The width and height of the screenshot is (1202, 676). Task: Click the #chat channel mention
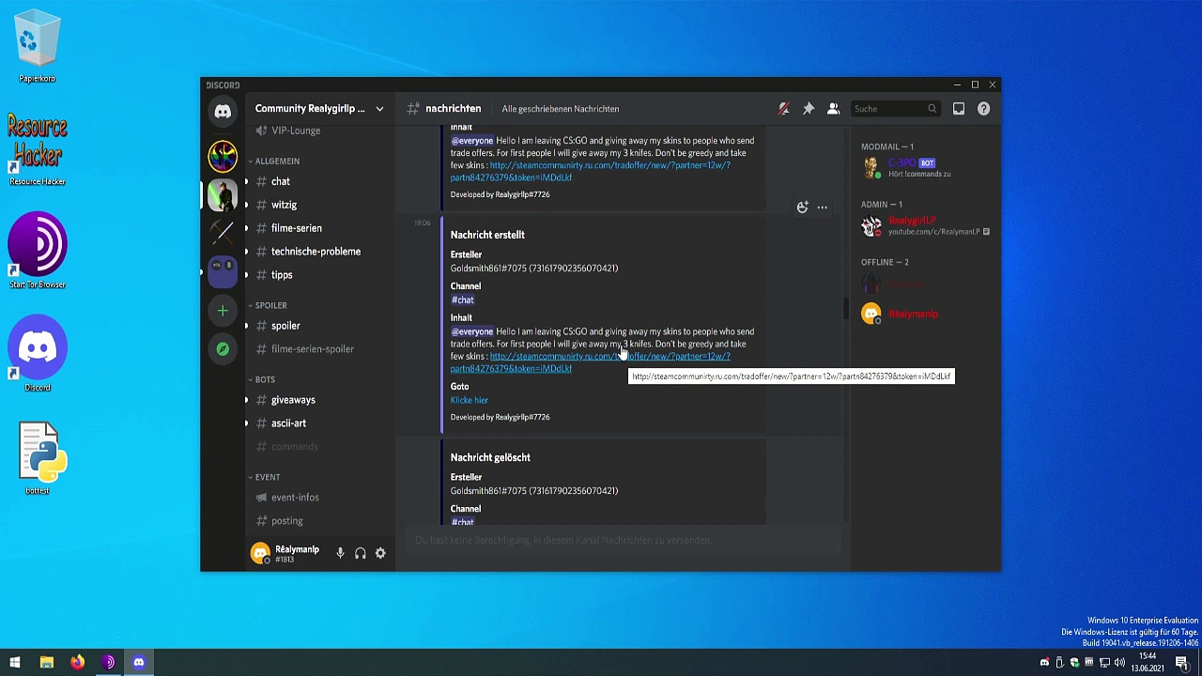click(x=462, y=300)
